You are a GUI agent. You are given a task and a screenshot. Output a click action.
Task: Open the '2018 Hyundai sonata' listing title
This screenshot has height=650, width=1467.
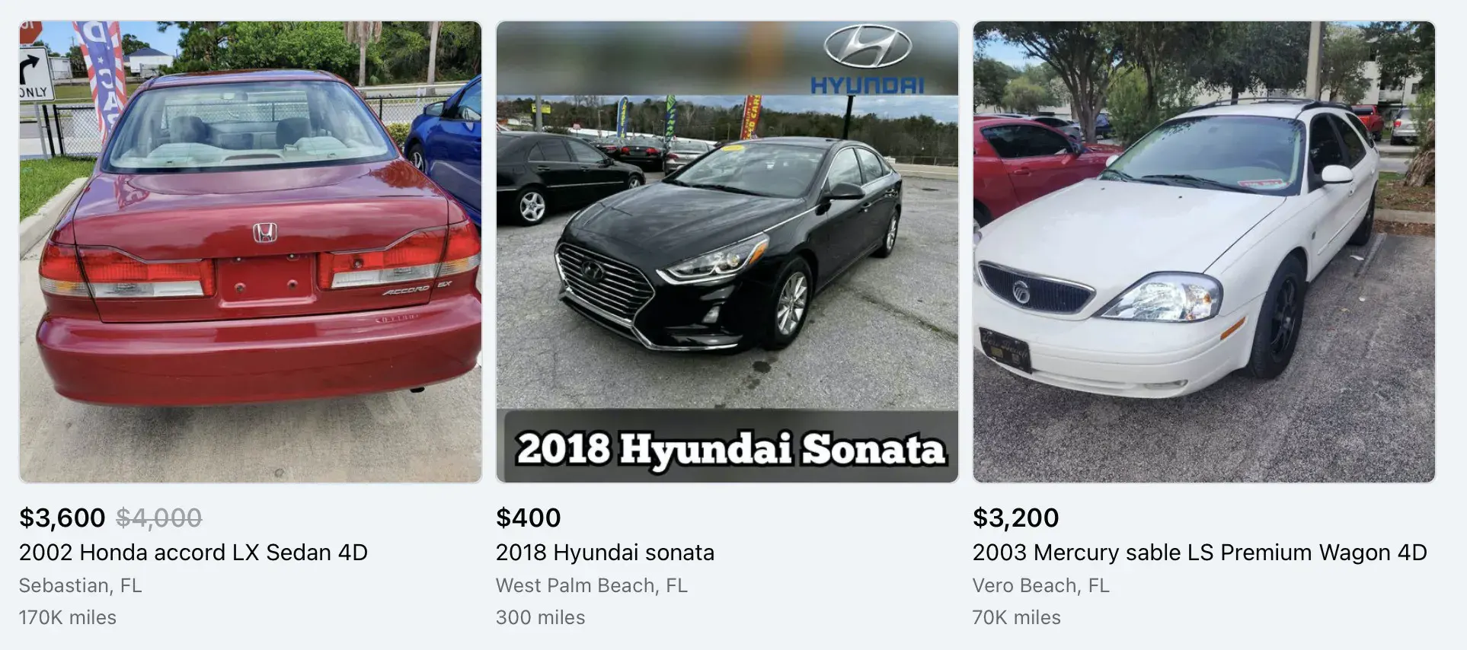(606, 553)
